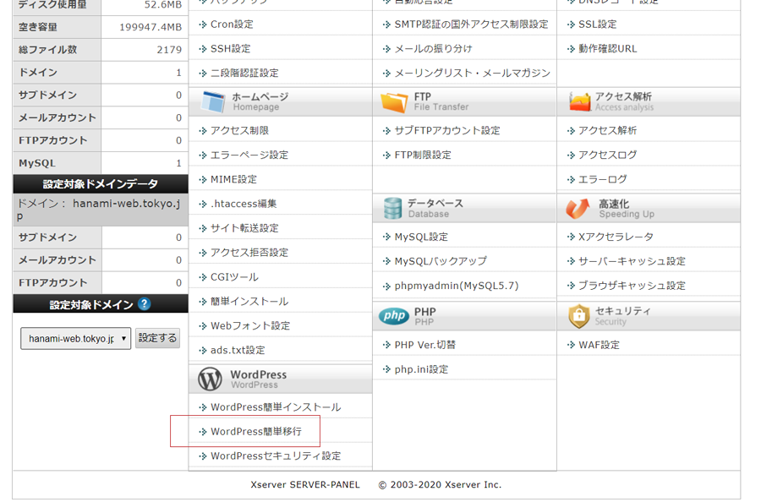
Task: Open サイト転送設定
Action: click(244, 228)
